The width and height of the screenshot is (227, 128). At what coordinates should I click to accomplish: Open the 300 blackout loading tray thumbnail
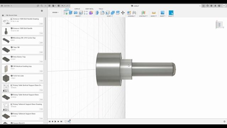tap(6, 69)
